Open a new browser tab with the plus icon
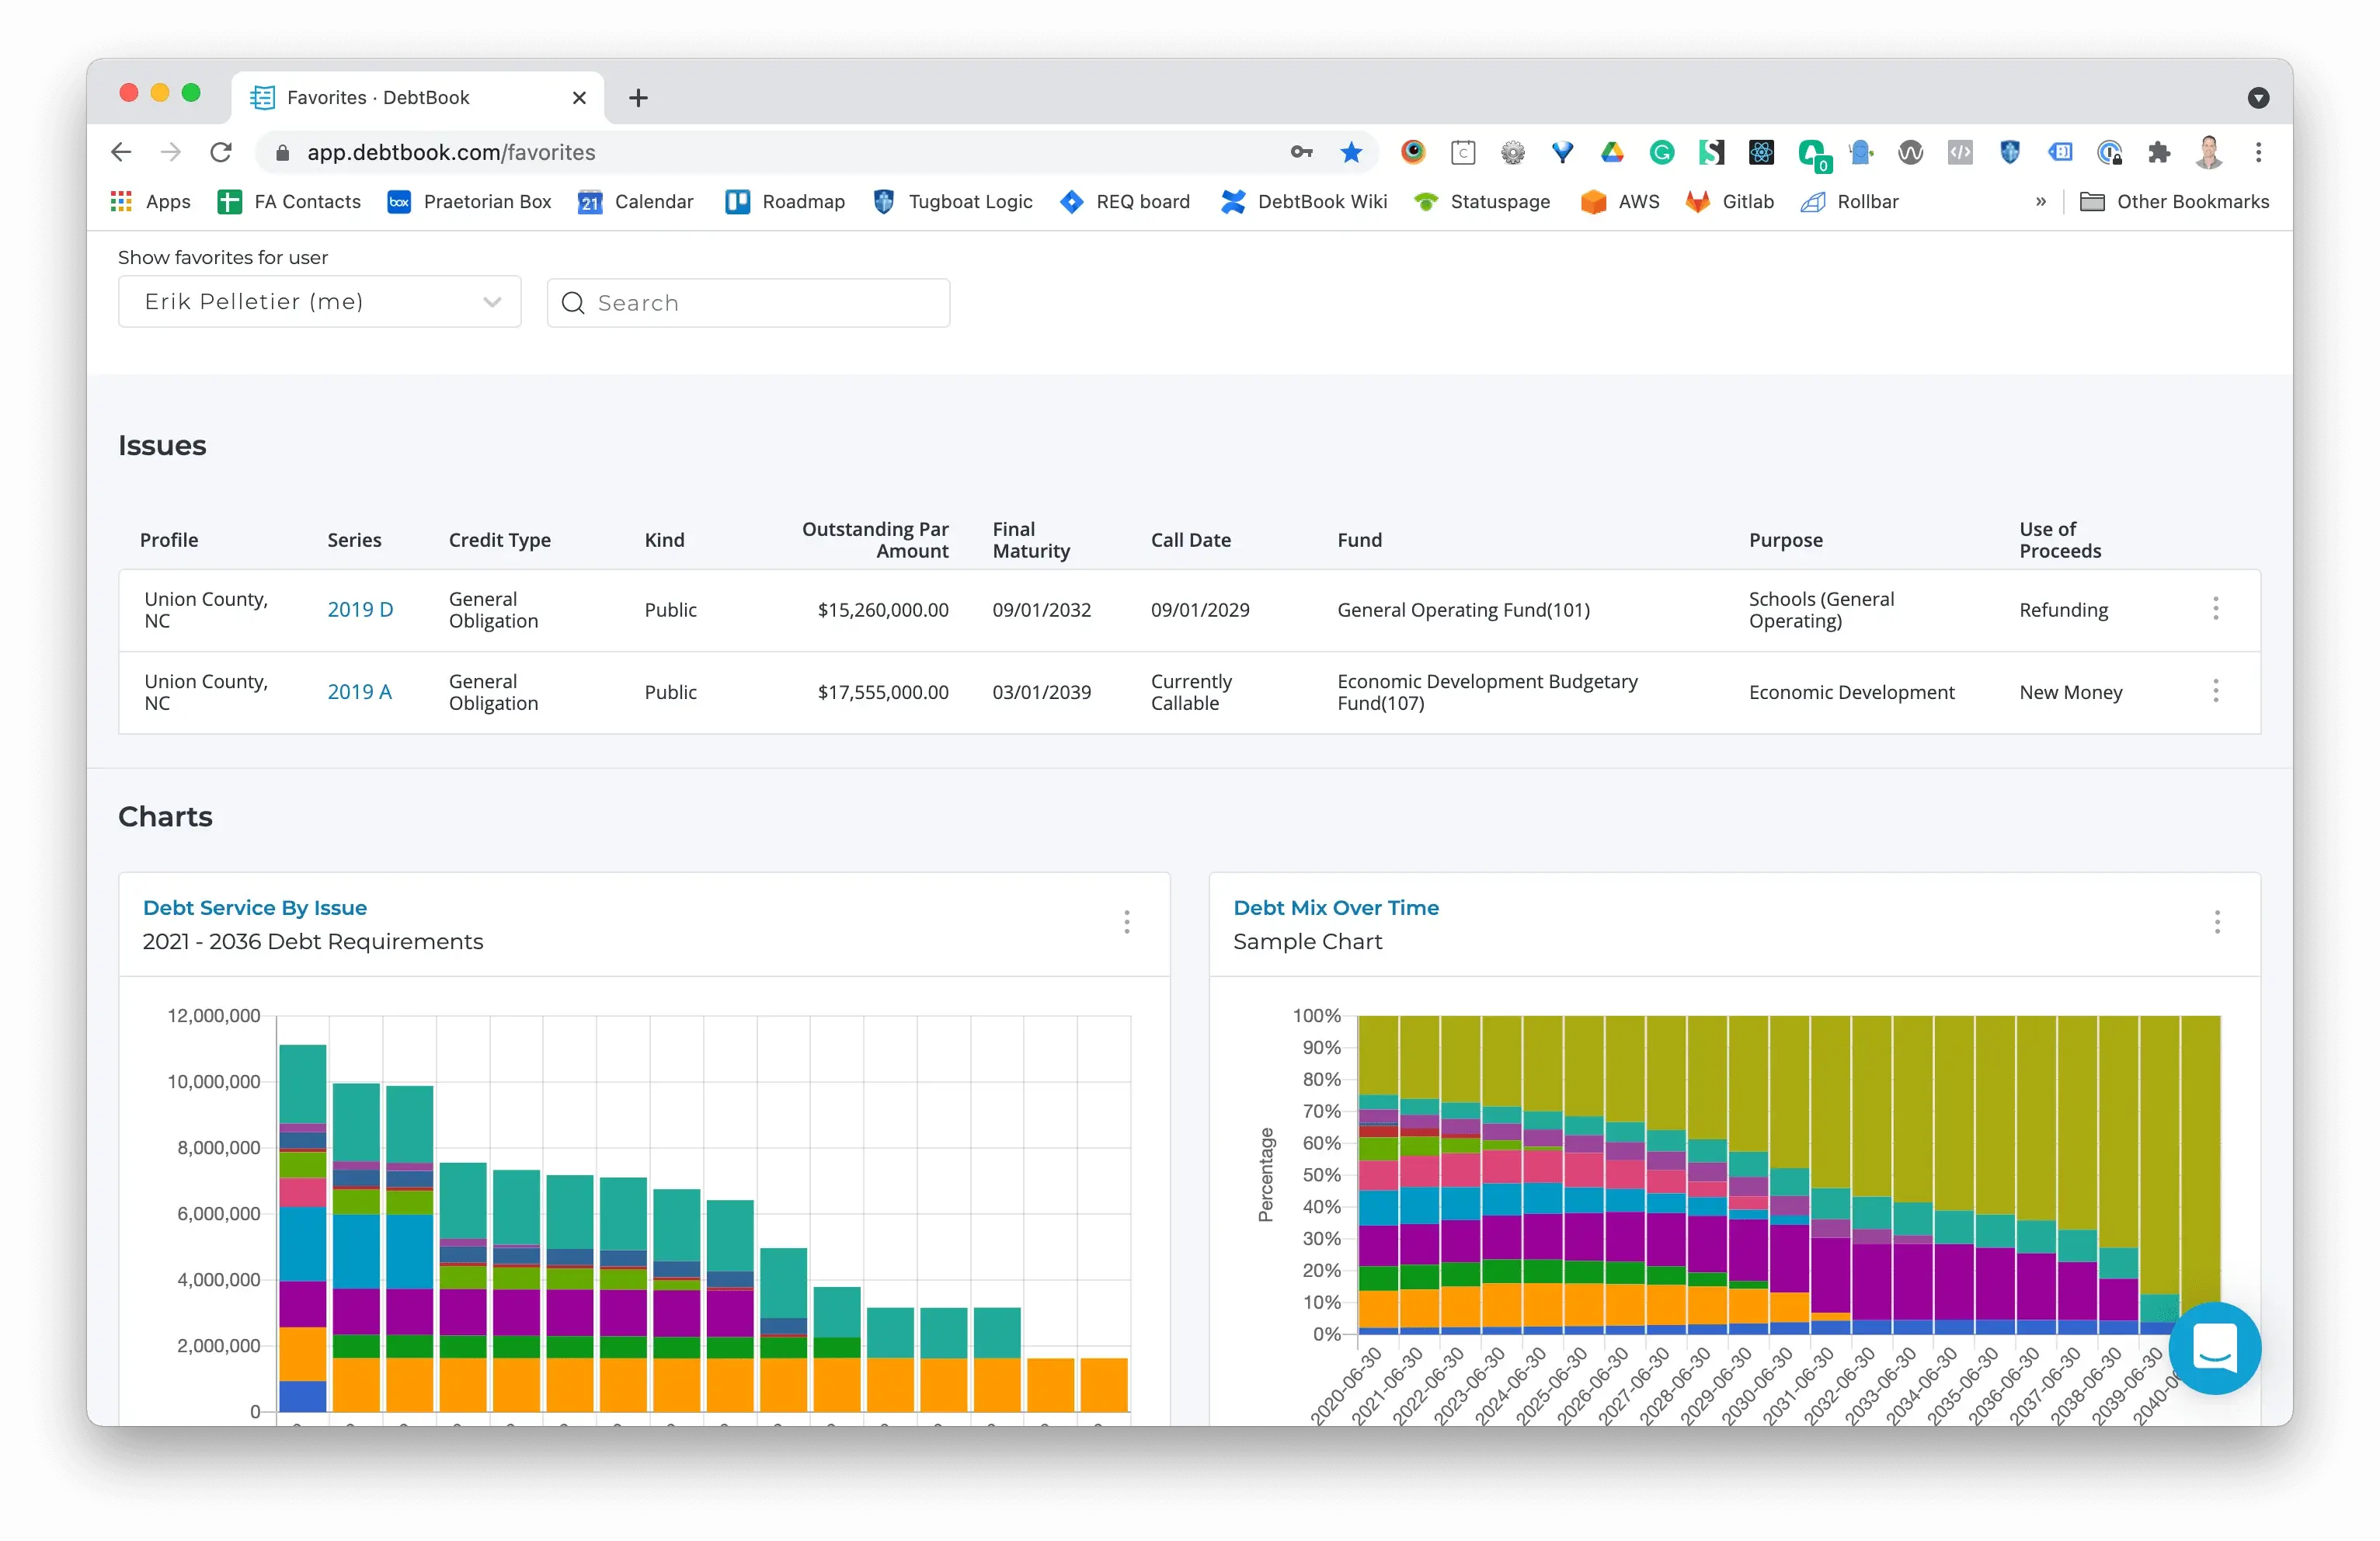The width and height of the screenshot is (2380, 1541). tap(638, 97)
